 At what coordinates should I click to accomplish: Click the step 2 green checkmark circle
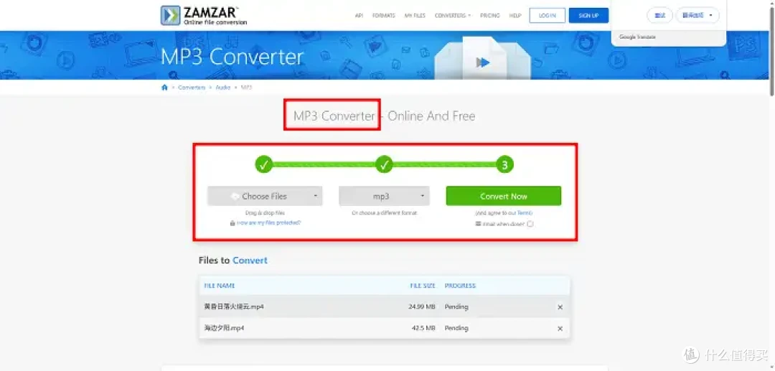click(384, 164)
